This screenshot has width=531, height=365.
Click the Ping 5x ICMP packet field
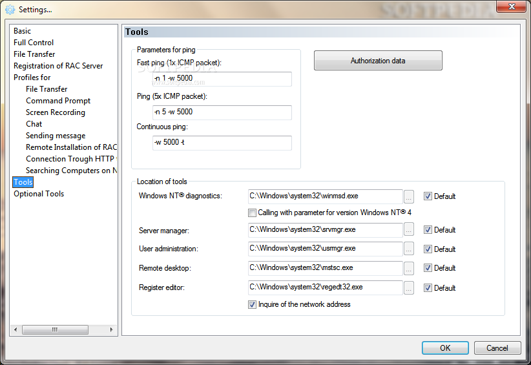(222, 112)
